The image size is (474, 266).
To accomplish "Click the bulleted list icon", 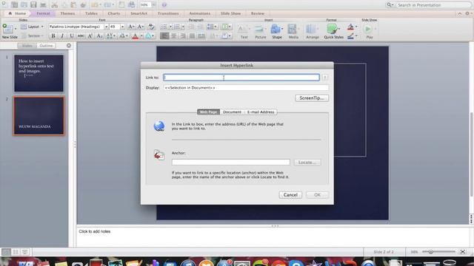I will pyautogui.click(x=164, y=27).
